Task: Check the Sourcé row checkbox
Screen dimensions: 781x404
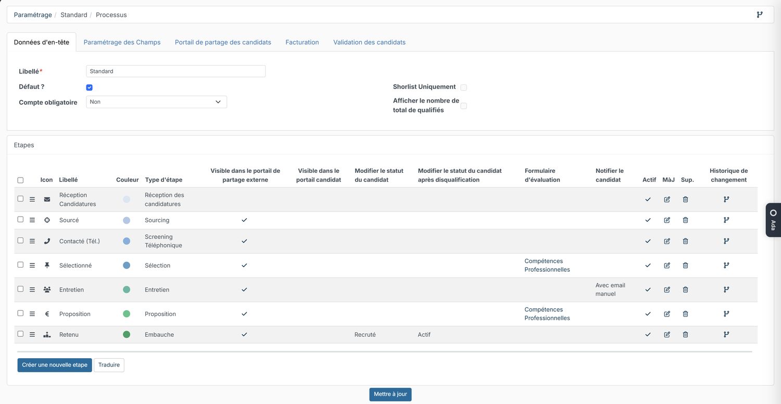Action: [20, 220]
